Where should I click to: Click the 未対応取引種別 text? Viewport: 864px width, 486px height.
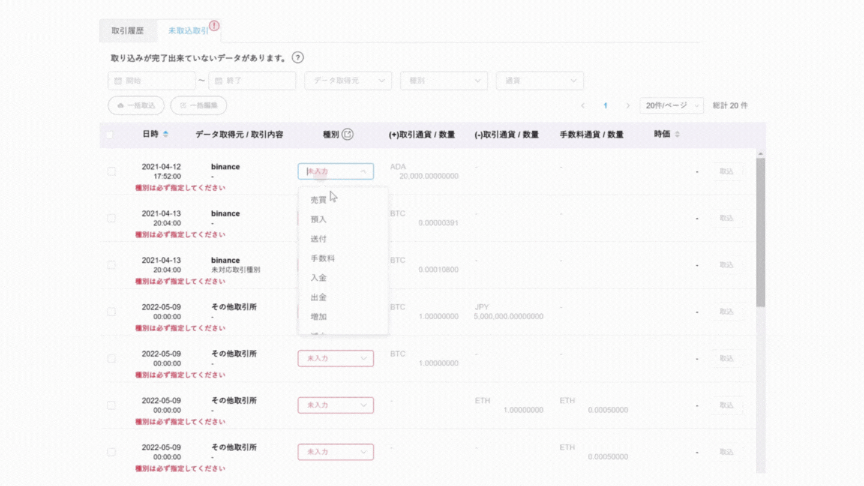(x=236, y=270)
